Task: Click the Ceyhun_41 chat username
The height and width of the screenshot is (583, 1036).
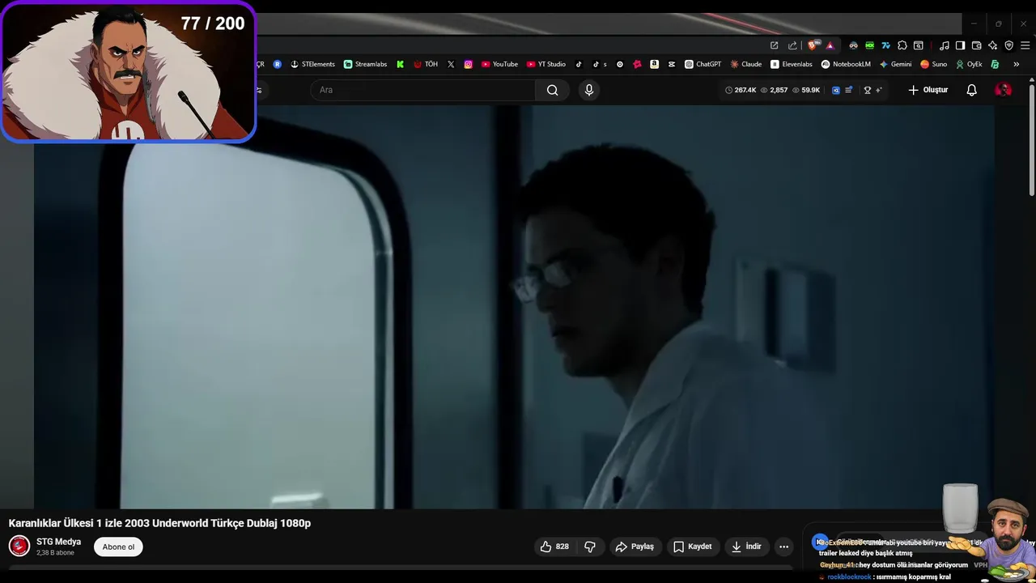Action: click(837, 565)
